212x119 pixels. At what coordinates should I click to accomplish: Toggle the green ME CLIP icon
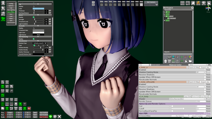tap(3, 95)
